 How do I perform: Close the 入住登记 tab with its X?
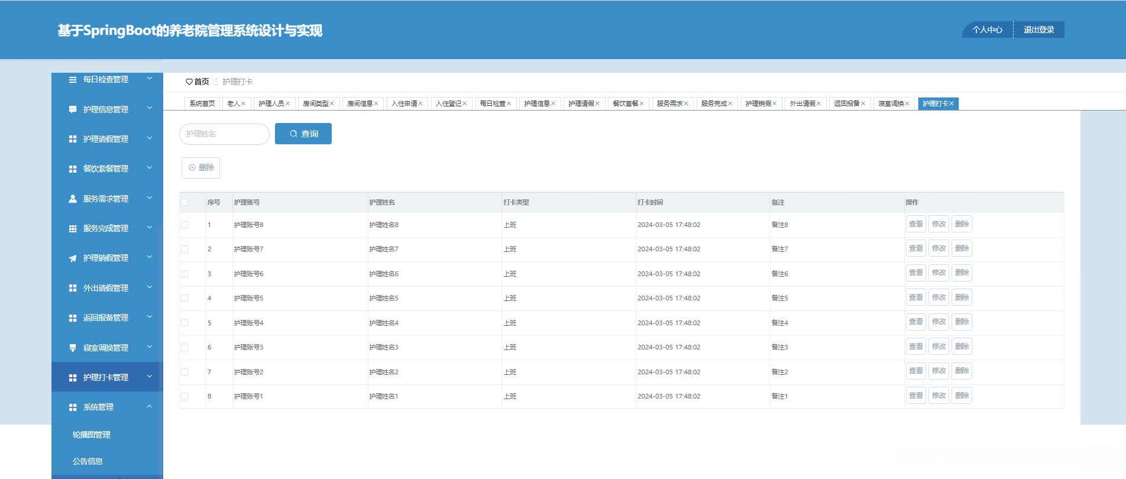tap(465, 103)
